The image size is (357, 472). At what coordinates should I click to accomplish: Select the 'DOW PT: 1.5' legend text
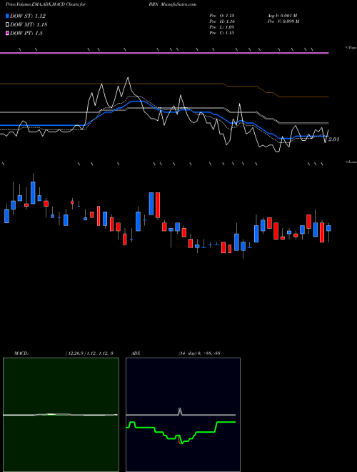tap(26, 33)
